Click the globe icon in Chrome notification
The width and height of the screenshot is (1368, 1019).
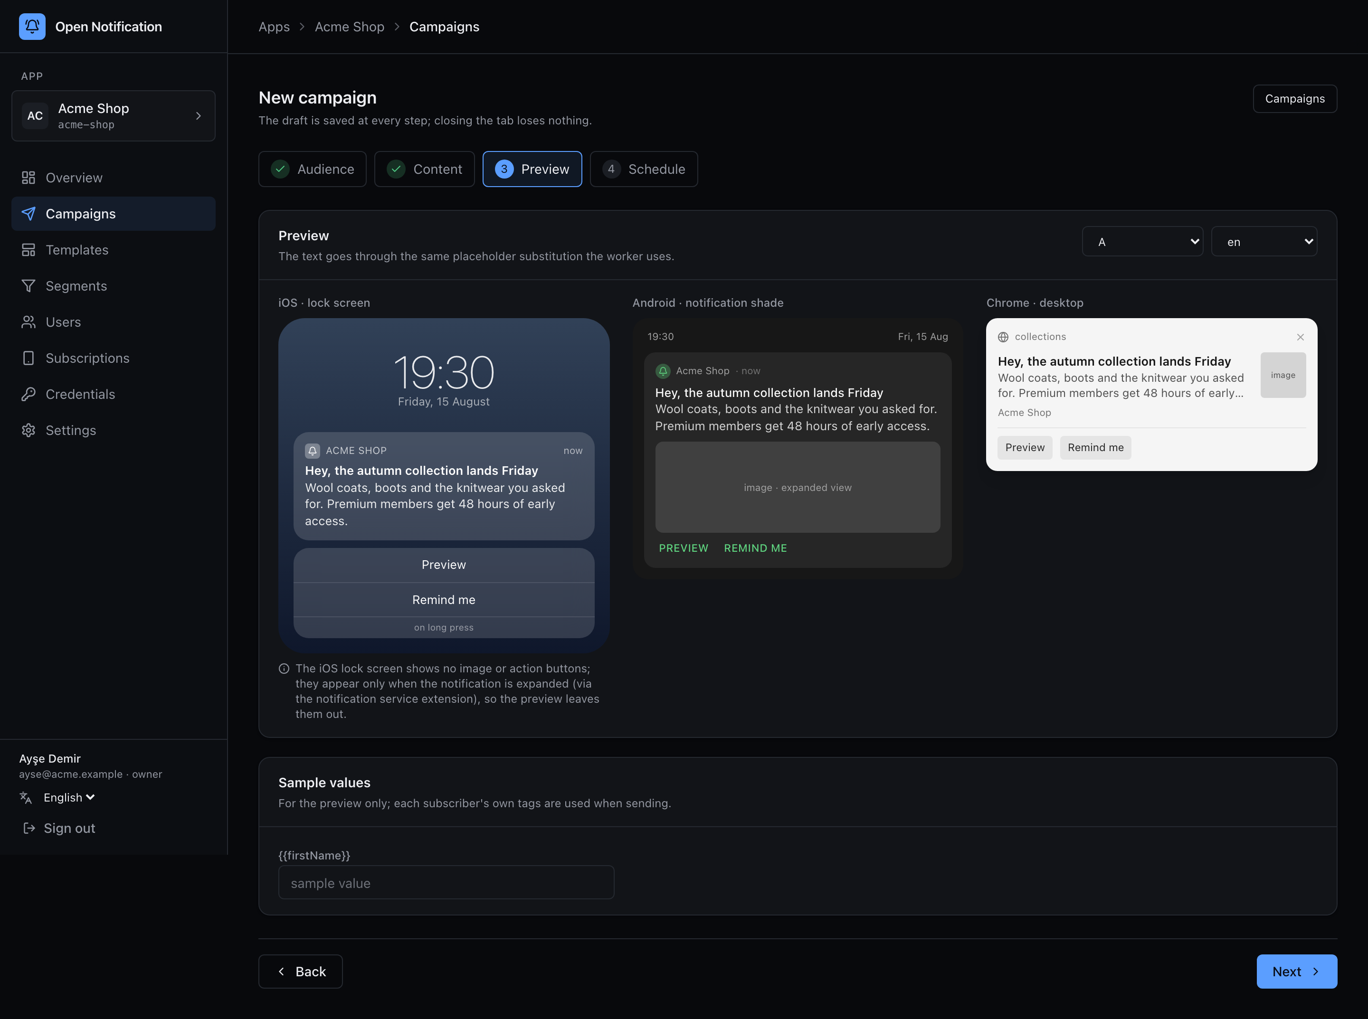[x=1003, y=337]
